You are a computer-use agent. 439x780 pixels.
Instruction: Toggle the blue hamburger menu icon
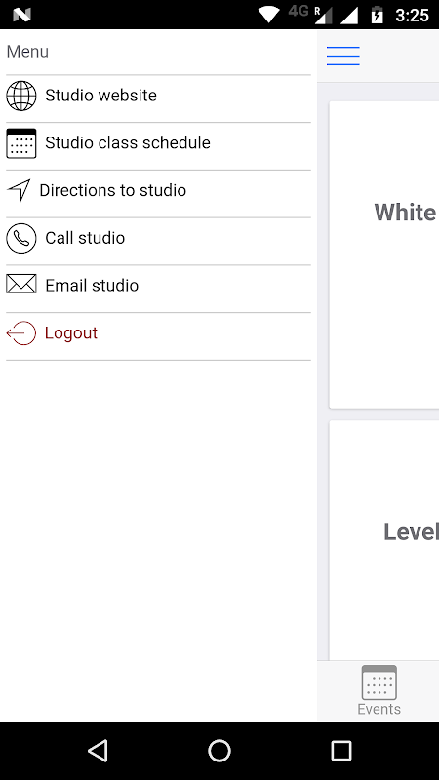click(343, 56)
